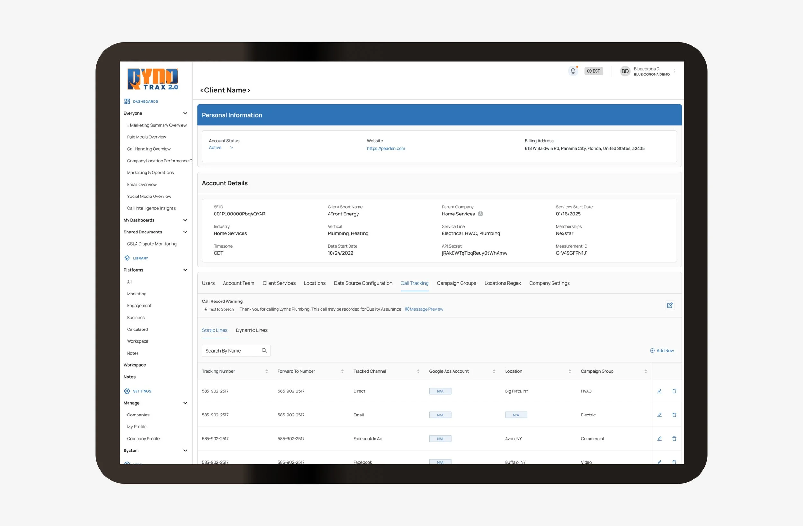Delete the Avon, NY tracking line

[674, 438]
